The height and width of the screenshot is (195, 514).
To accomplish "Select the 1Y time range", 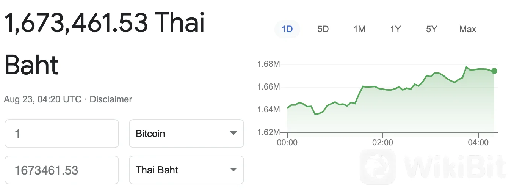I will (x=395, y=29).
